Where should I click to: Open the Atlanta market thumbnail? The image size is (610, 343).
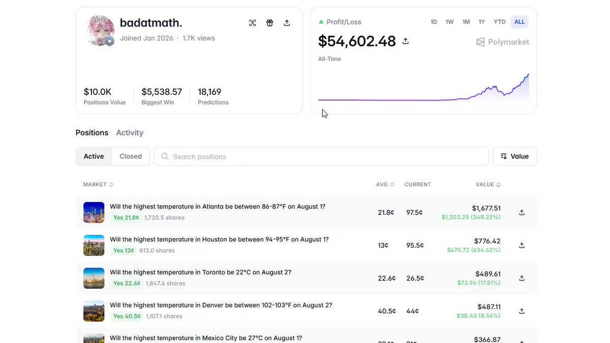coord(94,212)
